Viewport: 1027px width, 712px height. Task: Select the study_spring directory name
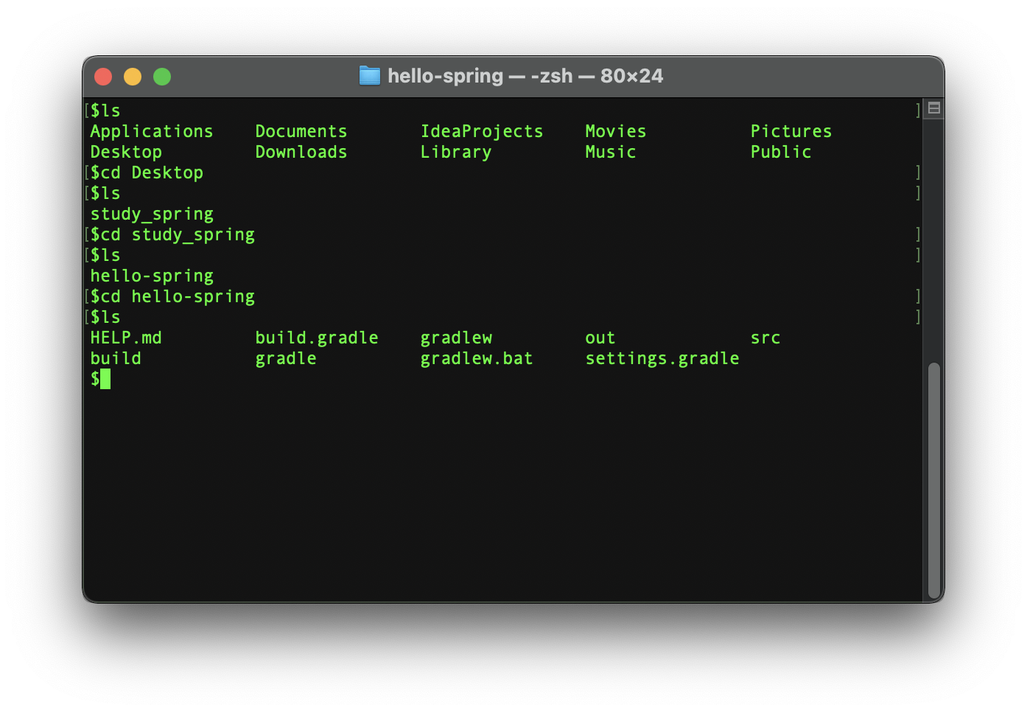(x=152, y=213)
